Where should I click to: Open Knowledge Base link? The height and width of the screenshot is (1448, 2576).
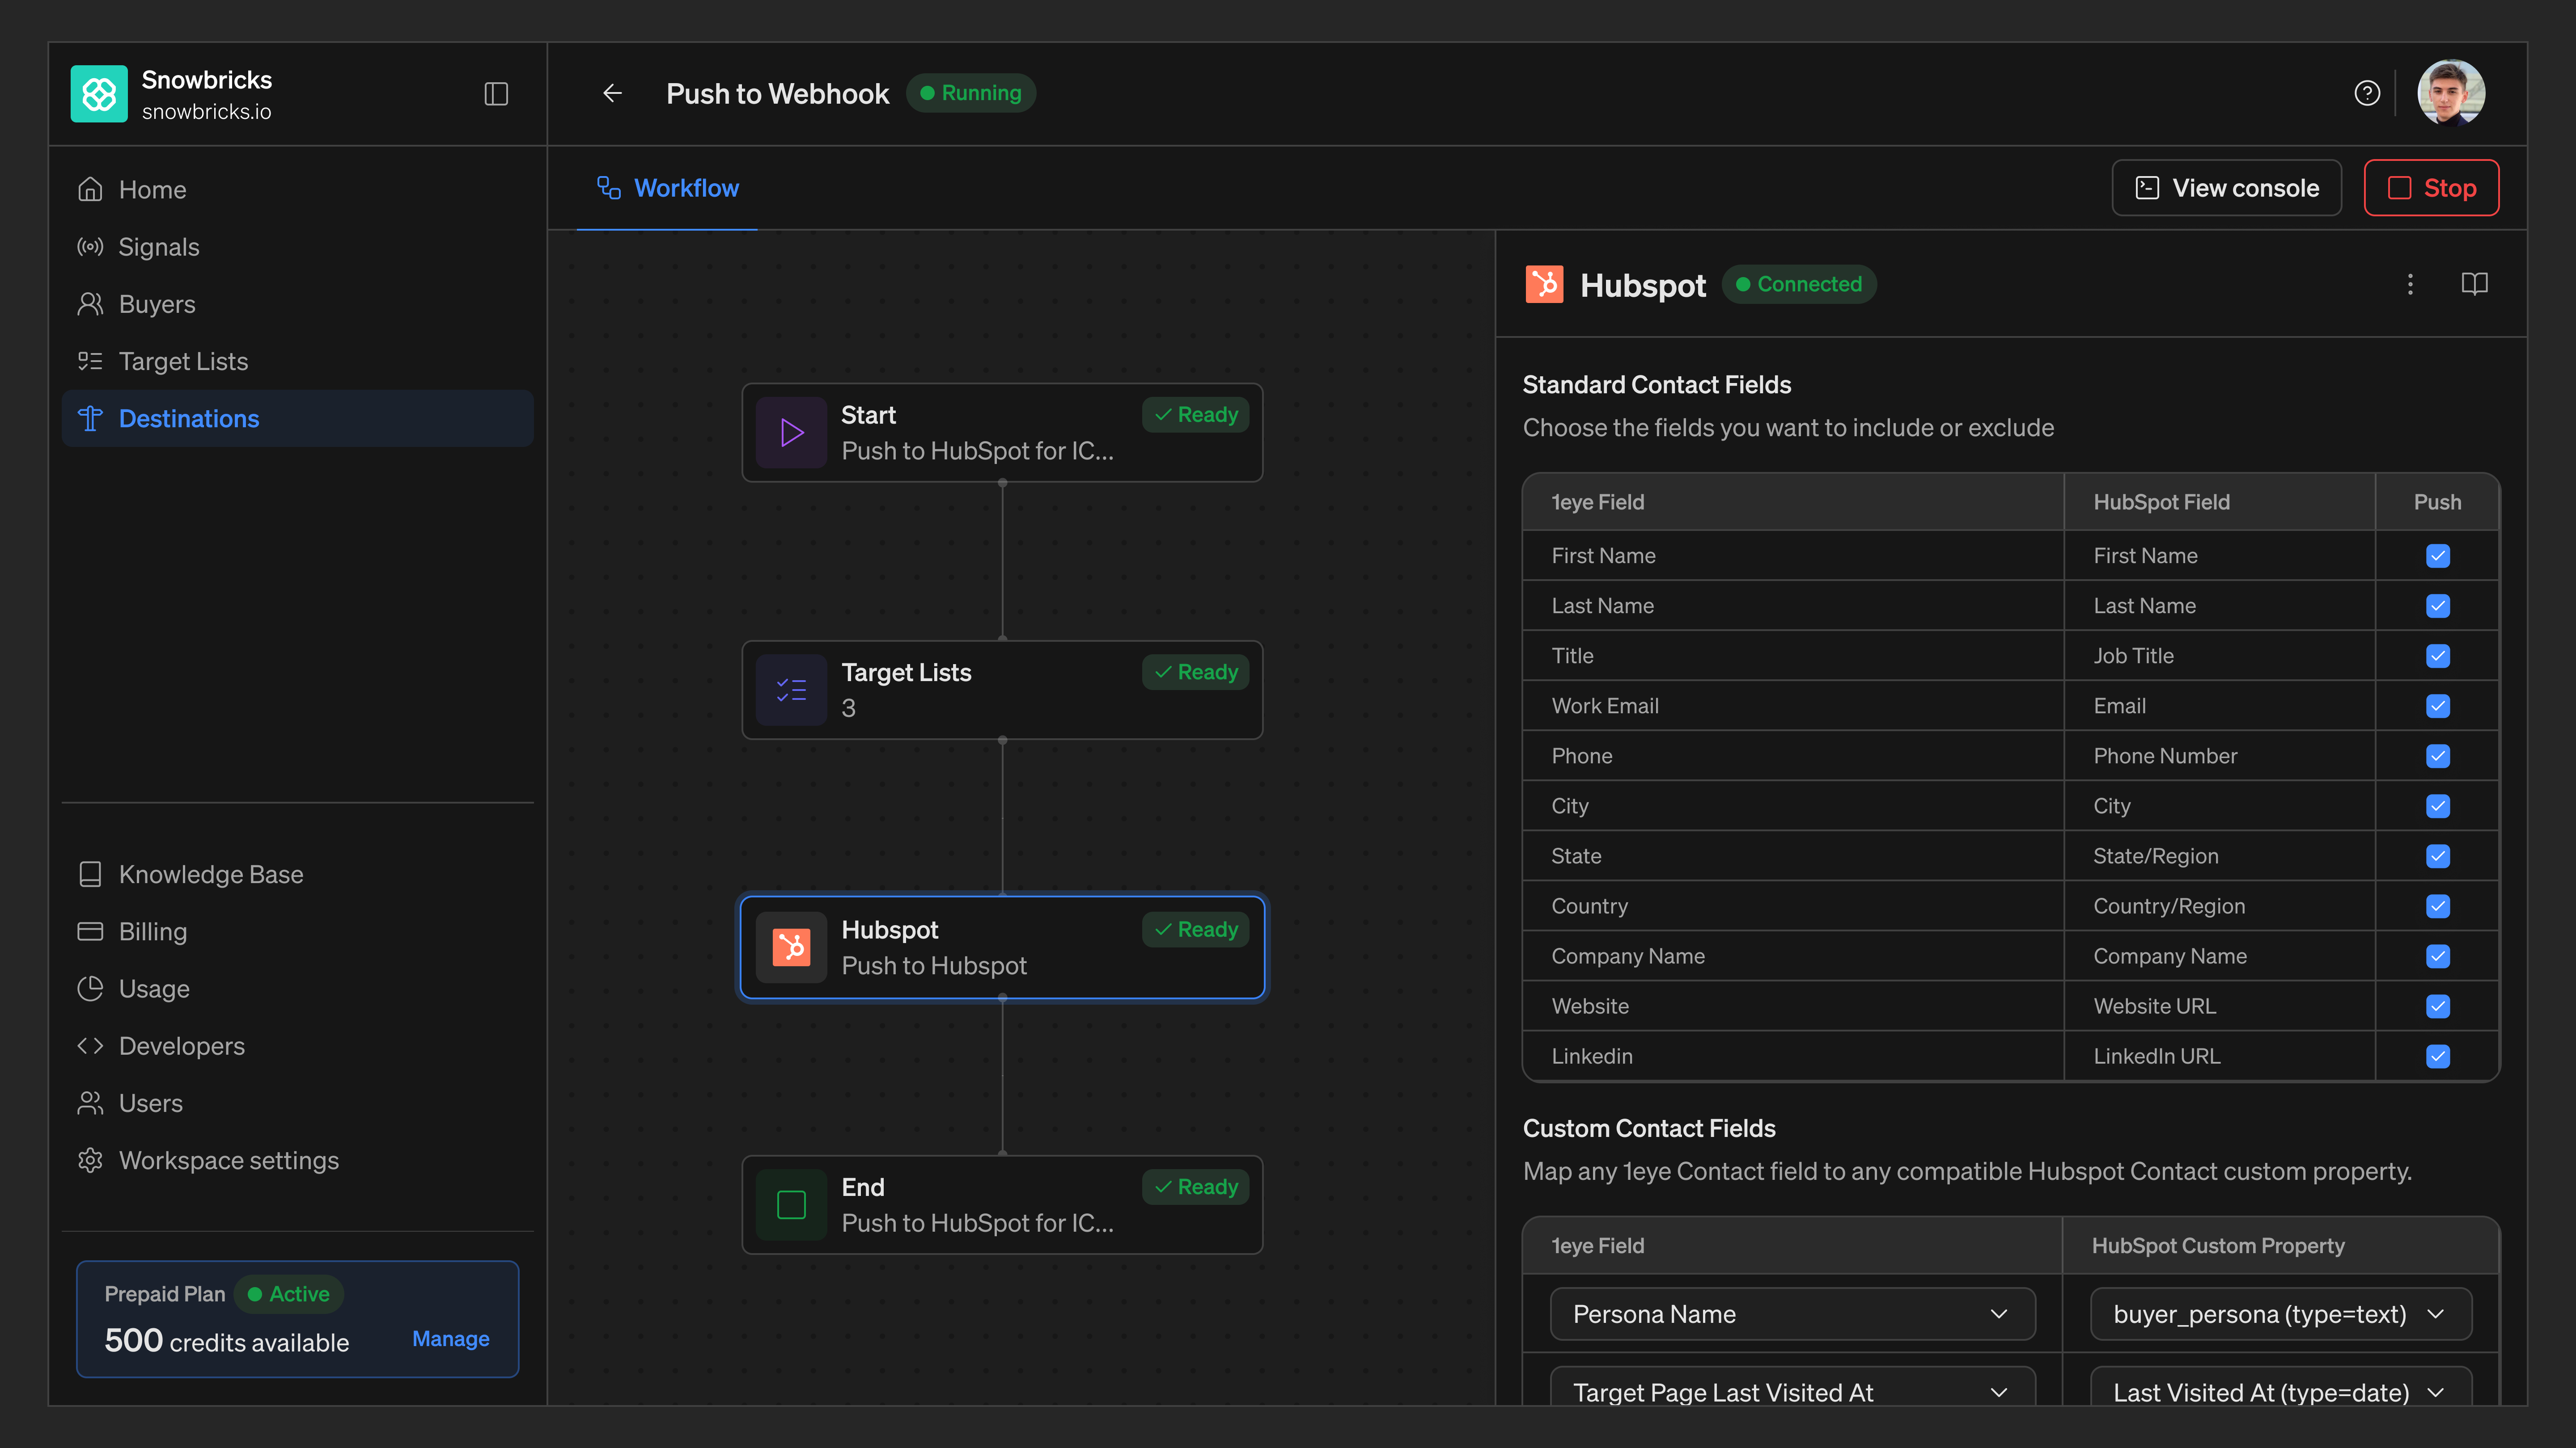(x=297, y=875)
